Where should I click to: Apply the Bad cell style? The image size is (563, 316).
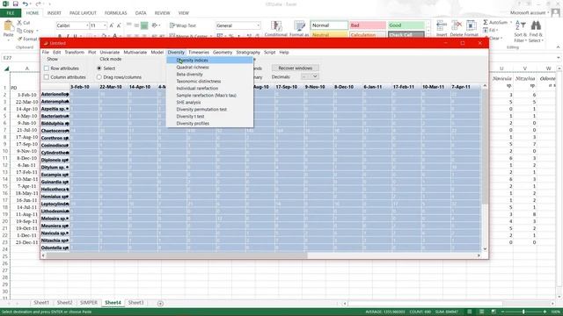368,25
